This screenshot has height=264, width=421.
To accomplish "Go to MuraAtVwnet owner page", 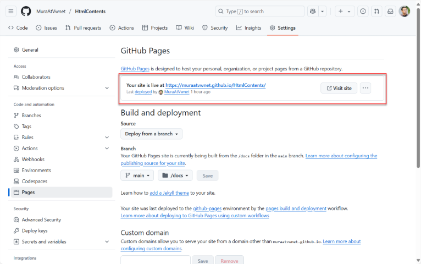I will pyautogui.click(x=51, y=12).
